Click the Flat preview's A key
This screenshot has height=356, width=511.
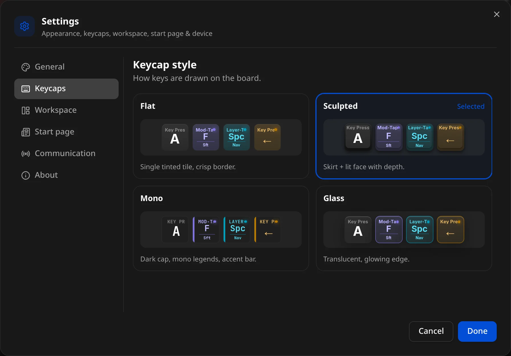pyautogui.click(x=175, y=137)
